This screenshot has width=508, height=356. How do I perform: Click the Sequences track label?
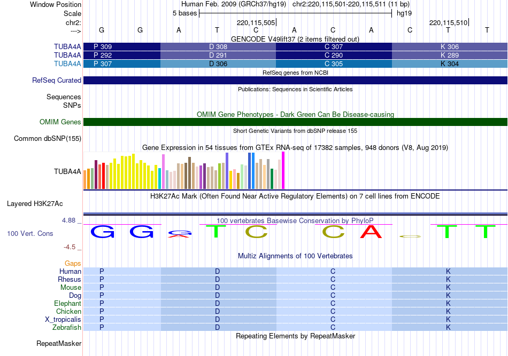click(64, 97)
